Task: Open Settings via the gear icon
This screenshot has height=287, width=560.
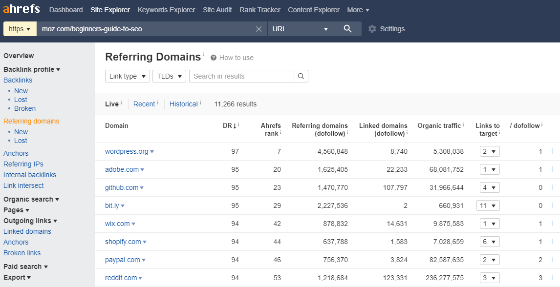Action: (372, 29)
